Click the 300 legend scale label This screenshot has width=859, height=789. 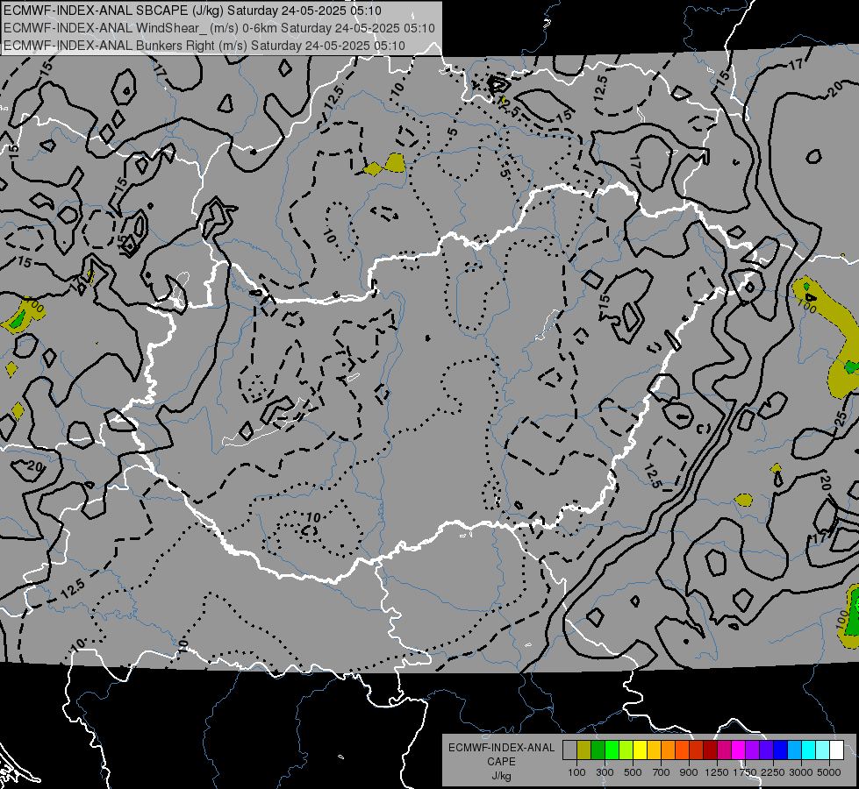click(605, 772)
